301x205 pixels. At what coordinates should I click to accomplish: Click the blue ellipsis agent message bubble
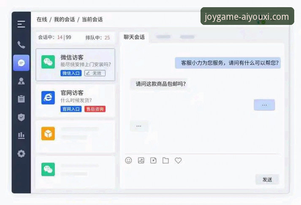tap(264, 105)
